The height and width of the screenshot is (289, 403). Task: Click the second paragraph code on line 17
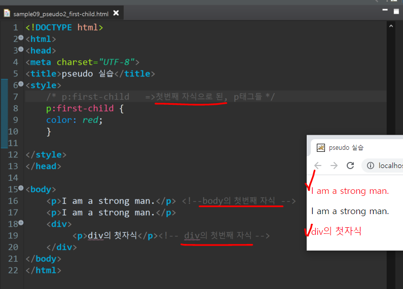111,213
